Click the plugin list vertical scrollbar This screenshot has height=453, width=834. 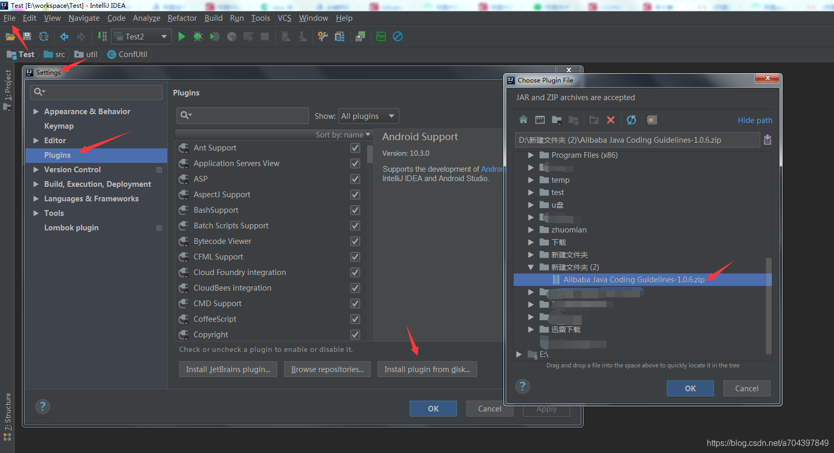(370, 154)
